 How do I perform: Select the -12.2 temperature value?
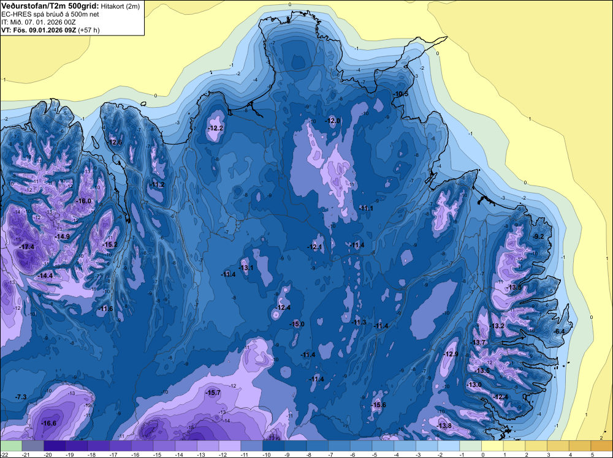(216, 128)
